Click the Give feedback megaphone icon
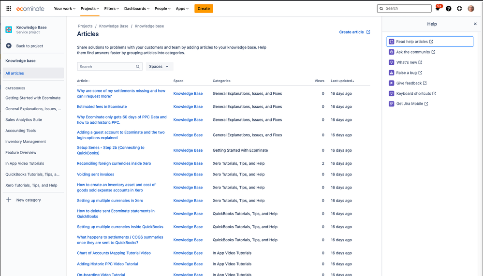483x276 pixels. (x=391, y=83)
